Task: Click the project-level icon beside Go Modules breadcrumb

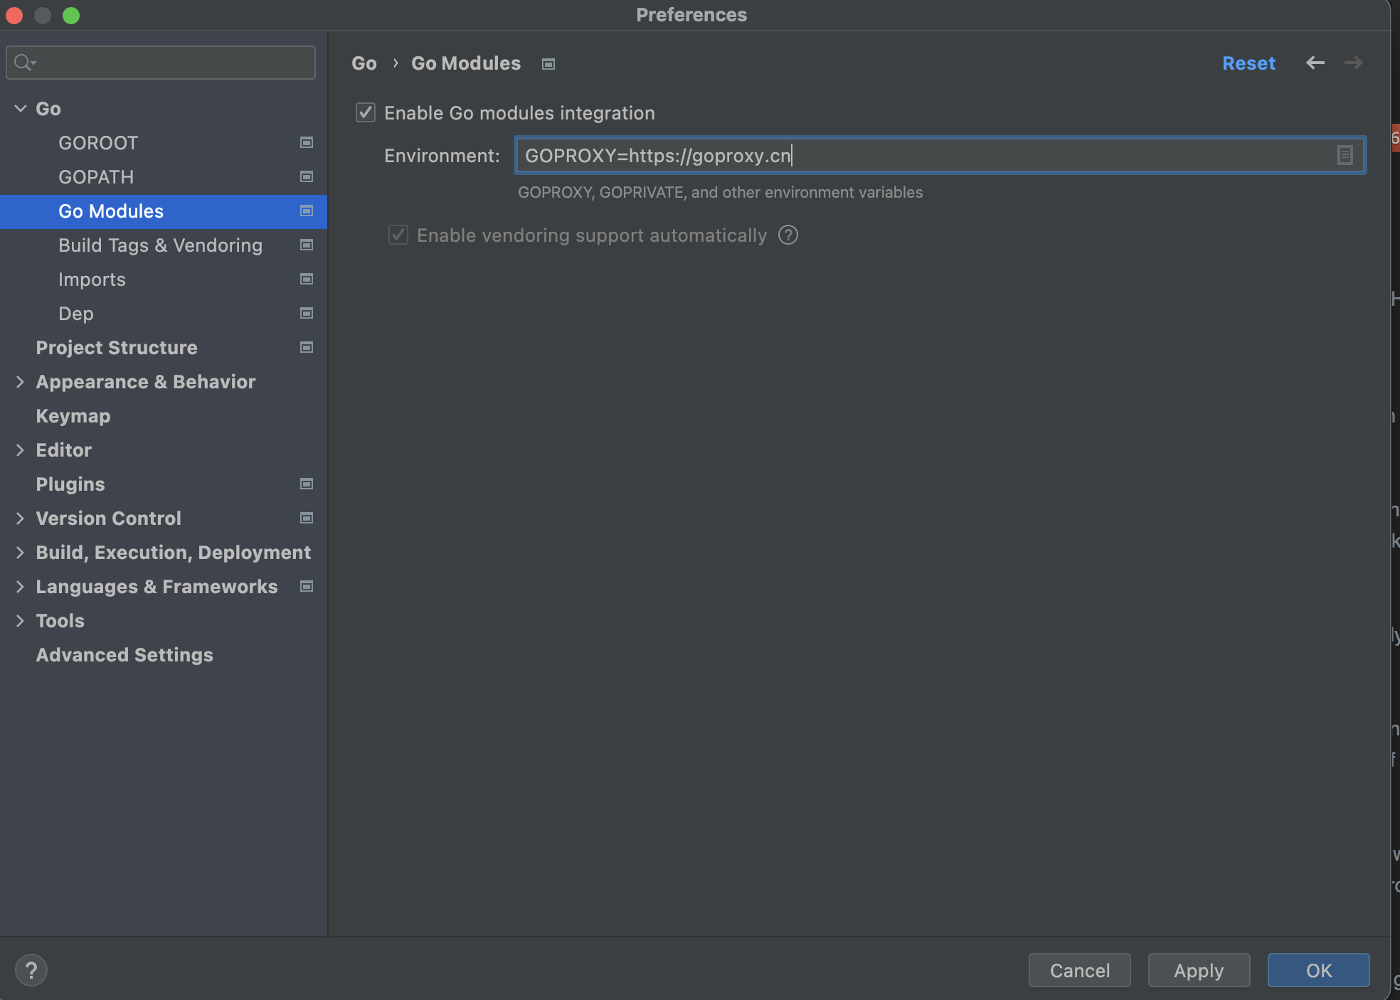Action: pos(548,64)
